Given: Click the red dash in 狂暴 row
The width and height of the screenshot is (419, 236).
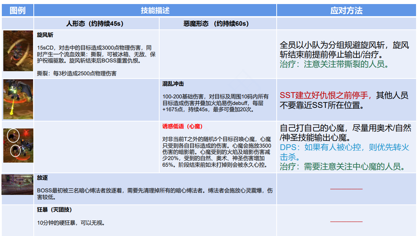Looking at the screenshot, I should pyautogui.click(x=346, y=222).
